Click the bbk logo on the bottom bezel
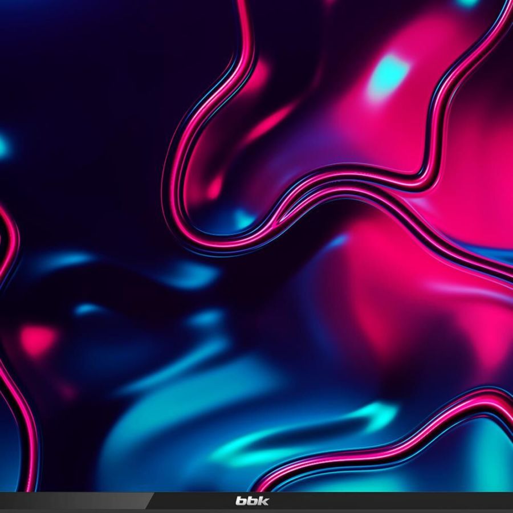 pos(252,501)
